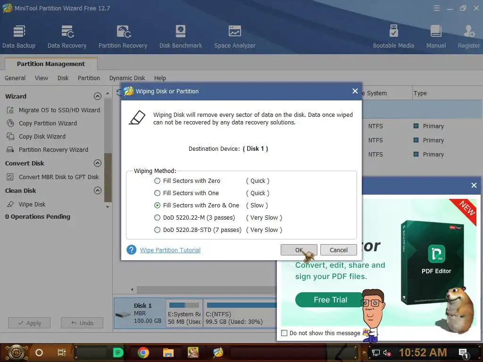Click the sidebar scroll up arrow
The width and height of the screenshot is (483, 362).
(108, 93)
